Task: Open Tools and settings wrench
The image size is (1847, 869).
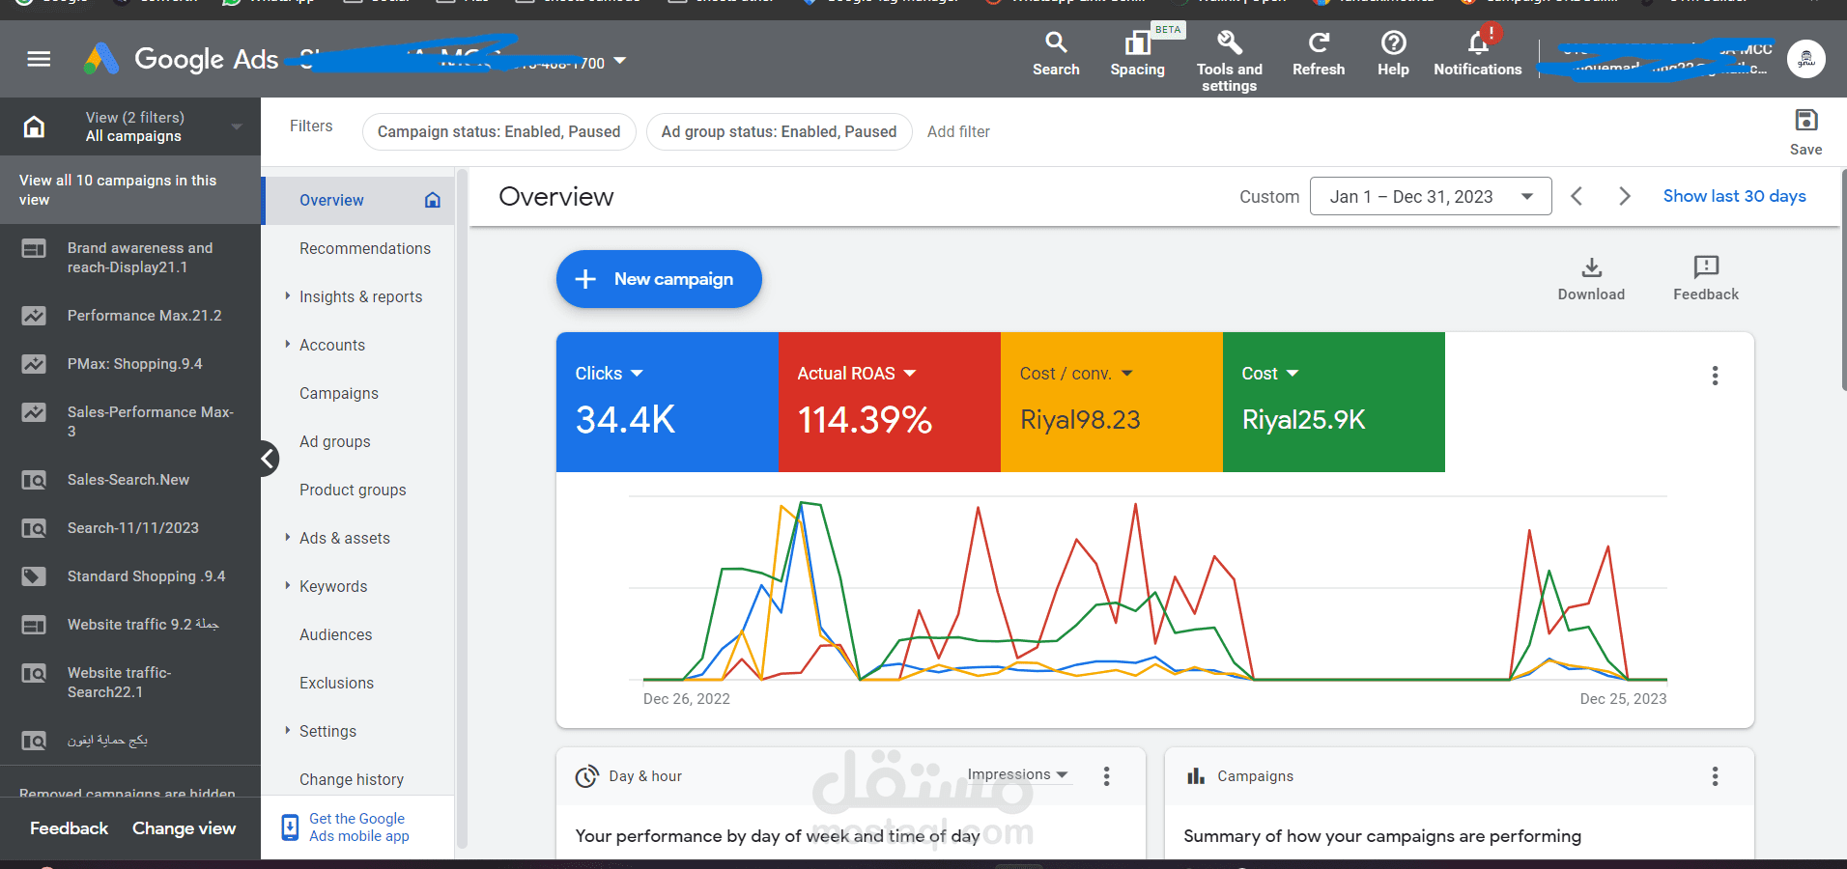Action: [x=1229, y=62]
